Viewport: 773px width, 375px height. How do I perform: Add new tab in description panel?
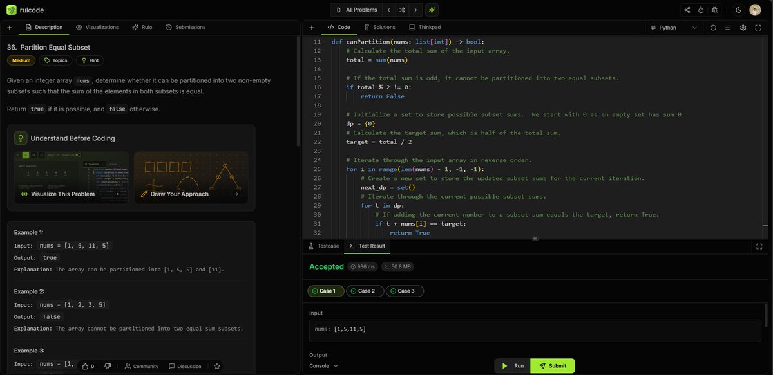pos(9,28)
